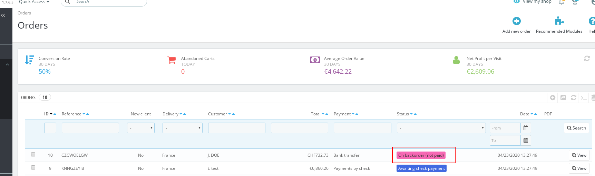Select checkbox for order KNNGZEYIB
The image size is (595, 176).
33,167
